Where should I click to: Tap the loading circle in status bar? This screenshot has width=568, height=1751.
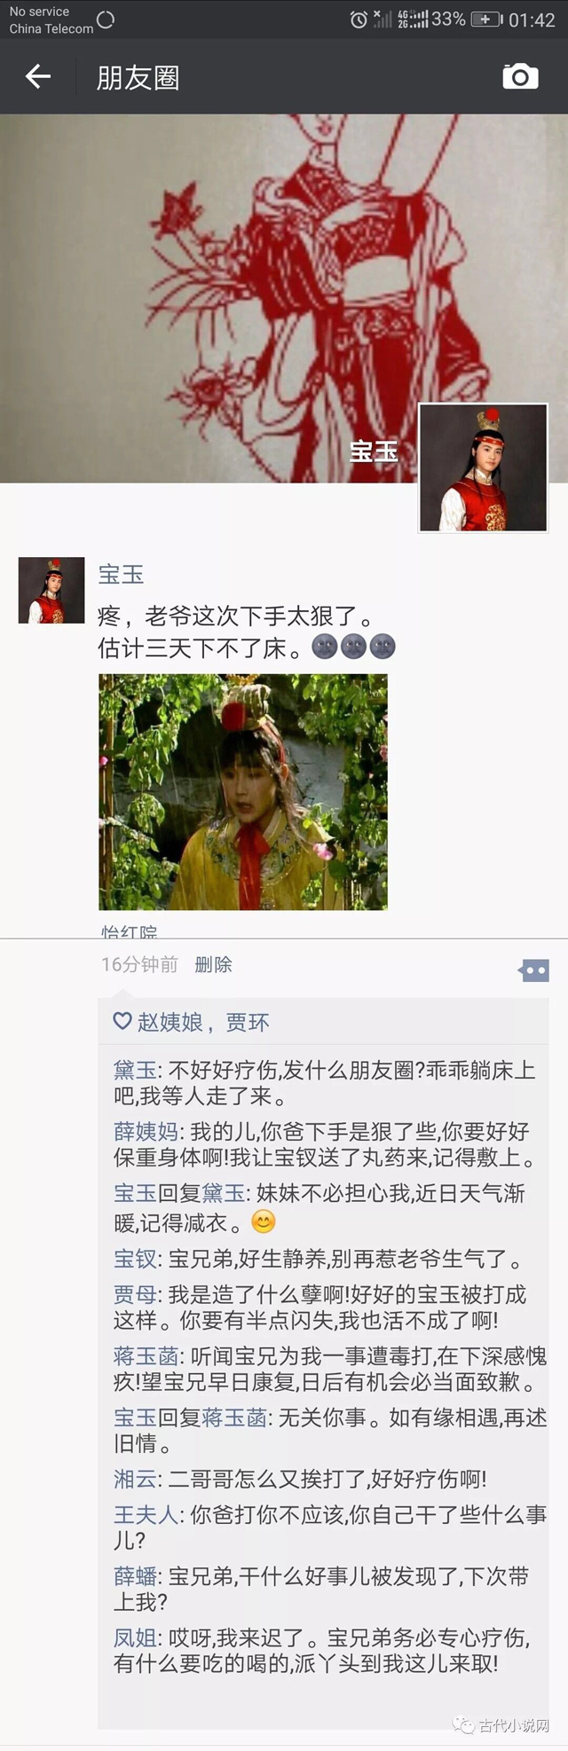106,20
